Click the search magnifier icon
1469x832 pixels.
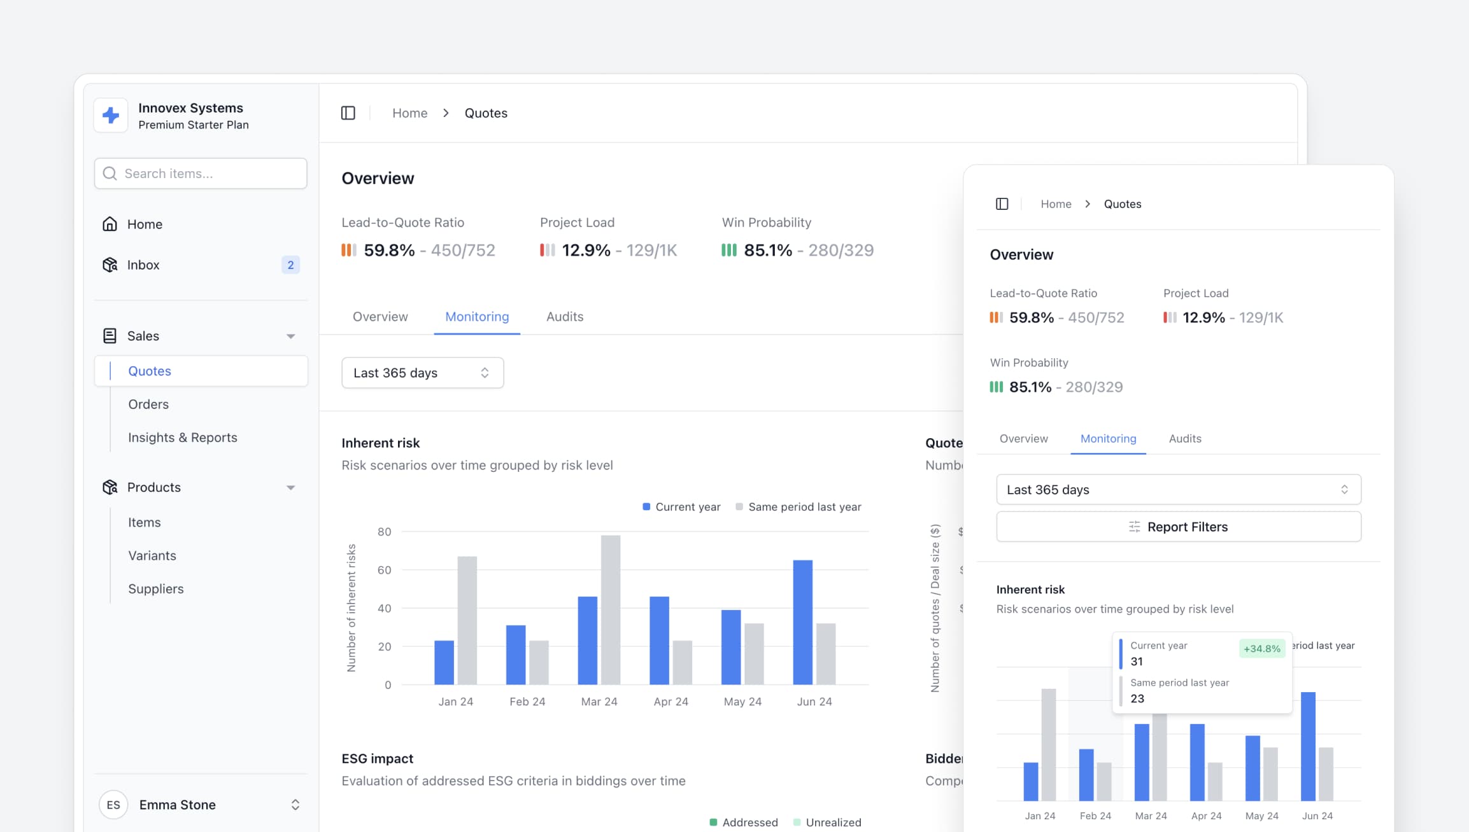[x=110, y=173]
